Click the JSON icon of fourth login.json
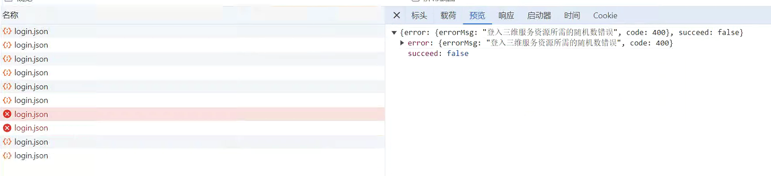The image size is (771, 176). tap(7, 73)
